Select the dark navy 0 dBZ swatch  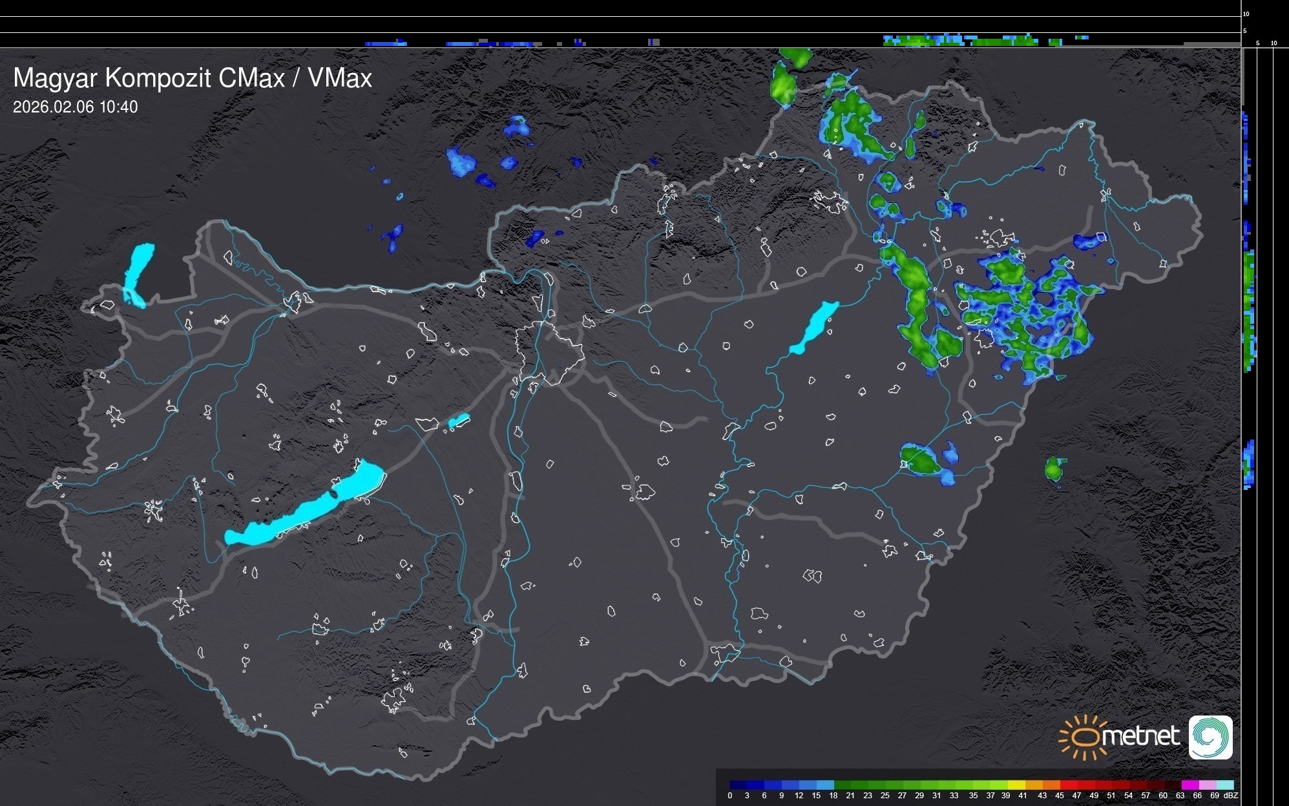737,785
